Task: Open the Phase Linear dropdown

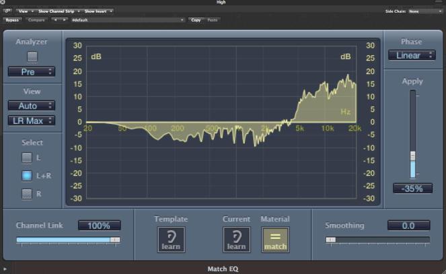Action: point(411,55)
